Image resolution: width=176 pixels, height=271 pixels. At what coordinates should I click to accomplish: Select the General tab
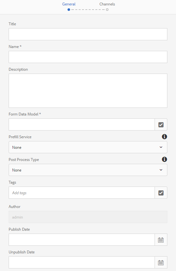point(69,4)
